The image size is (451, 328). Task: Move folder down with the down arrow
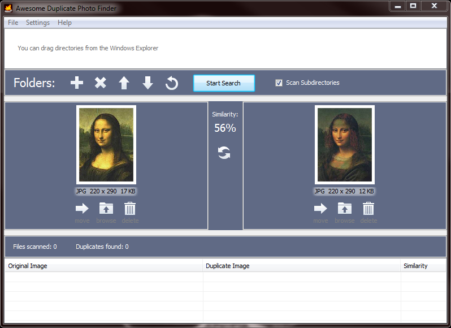[148, 83]
